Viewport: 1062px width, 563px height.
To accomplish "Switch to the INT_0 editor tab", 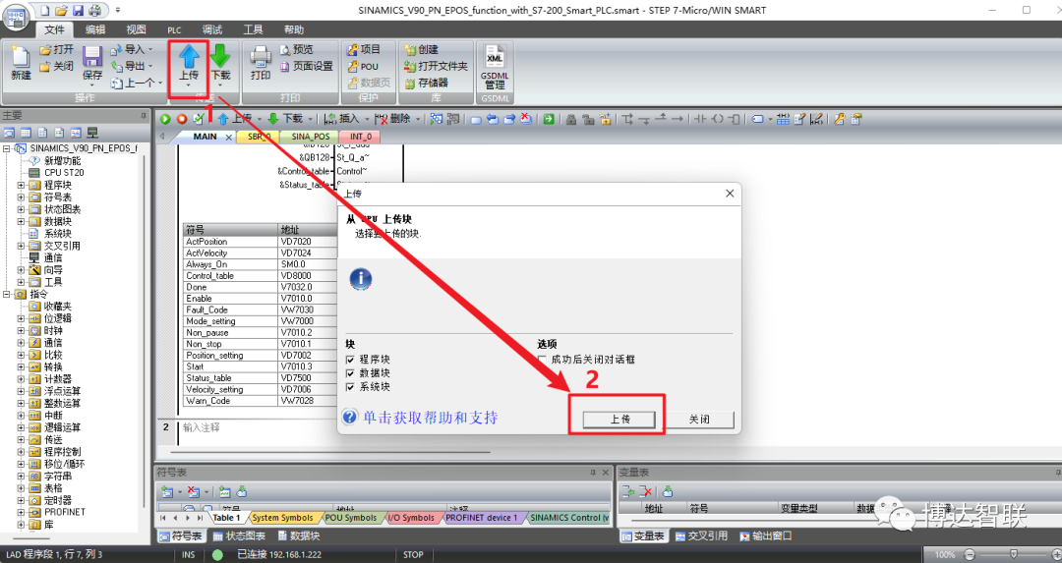I will click(x=360, y=137).
